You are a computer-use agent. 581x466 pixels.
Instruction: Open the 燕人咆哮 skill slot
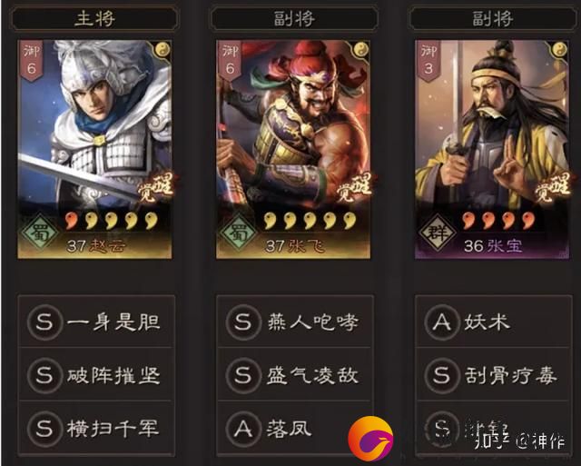point(295,322)
